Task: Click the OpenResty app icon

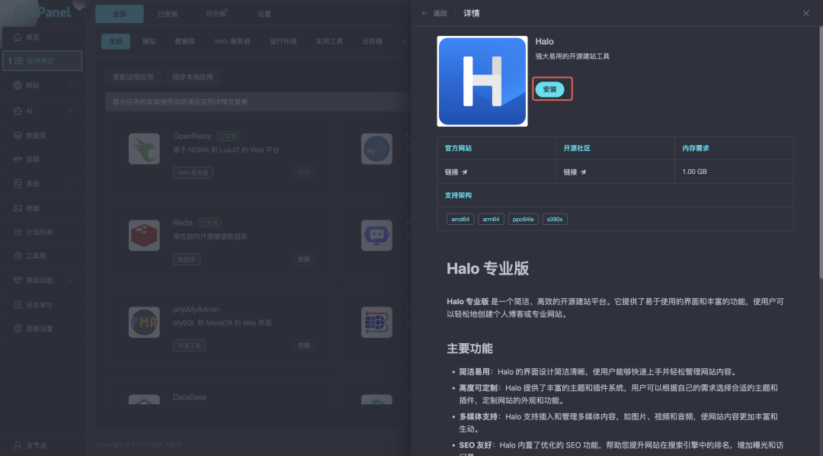Action: click(x=144, y=149)
